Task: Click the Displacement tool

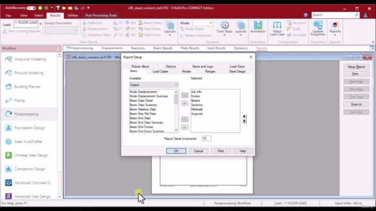Action: point(95,29)
